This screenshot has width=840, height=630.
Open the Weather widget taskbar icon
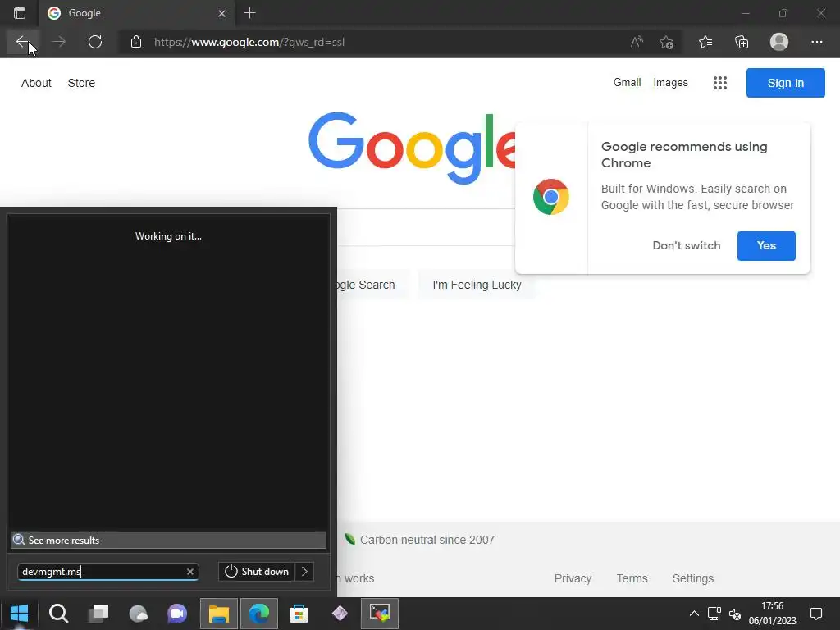click(x=138, y=614)
